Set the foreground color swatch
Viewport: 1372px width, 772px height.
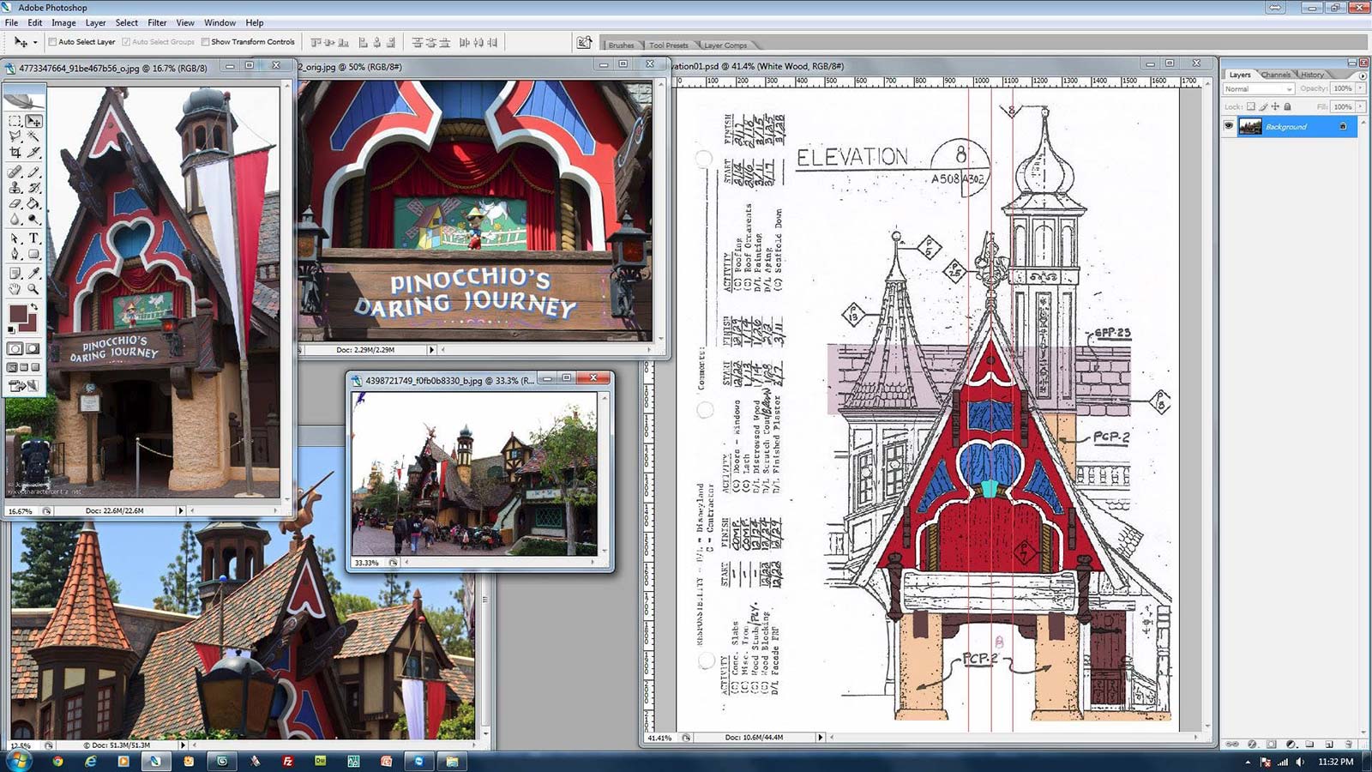[18, 314]
